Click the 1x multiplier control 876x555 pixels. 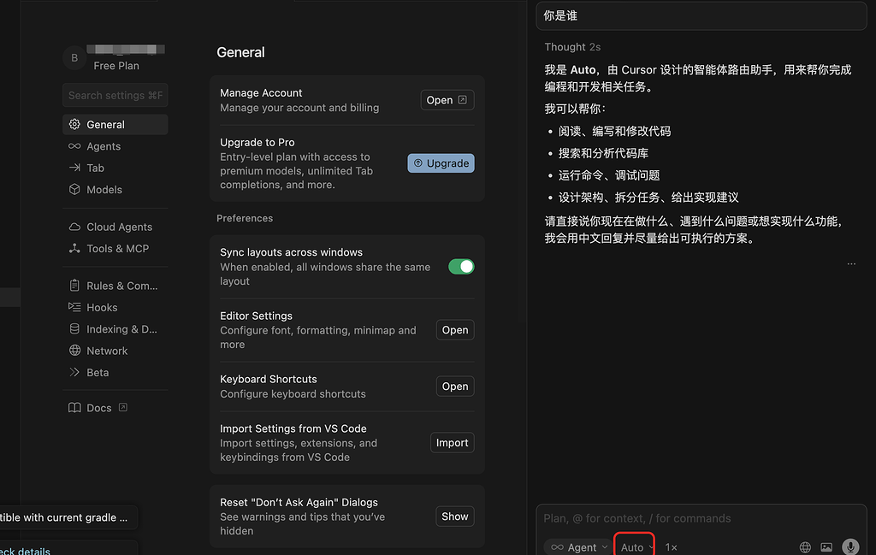click(671, 547)
